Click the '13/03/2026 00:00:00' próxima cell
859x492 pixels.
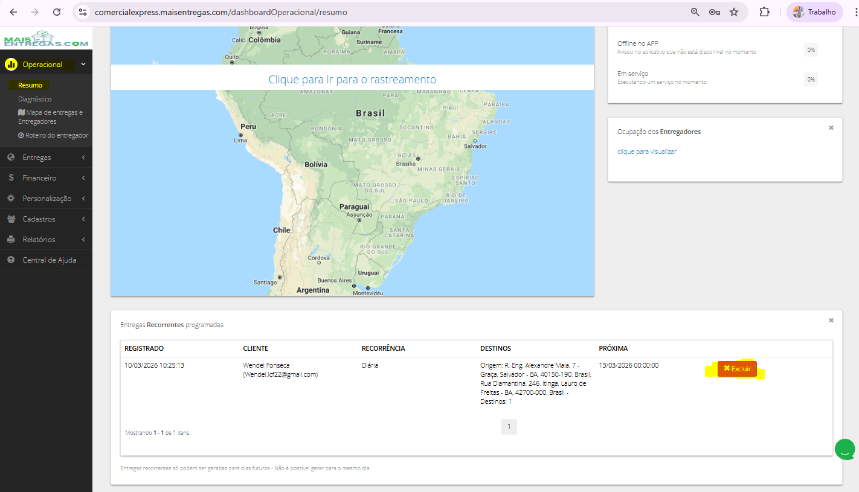click(x=629, y=366)
